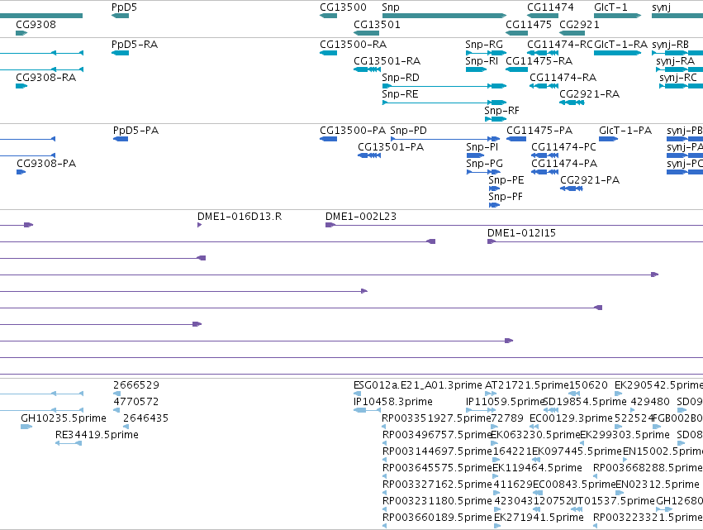The image size is (703, 530).
Task: Select the GH10235.5prime EST
Action: [26, 427]
